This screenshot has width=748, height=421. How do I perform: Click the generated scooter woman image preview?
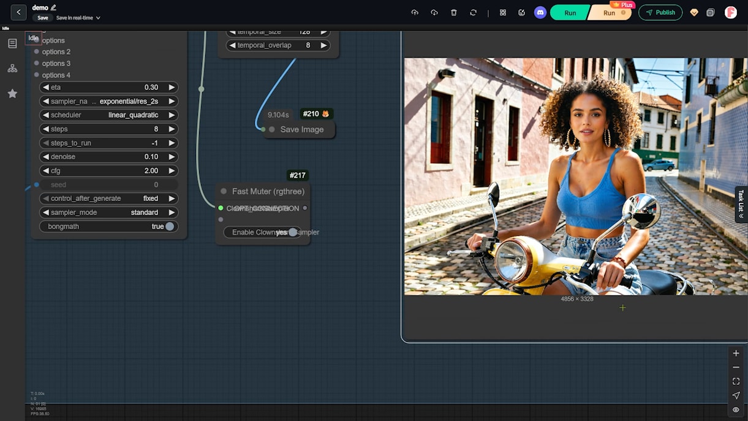click(575, 176)
